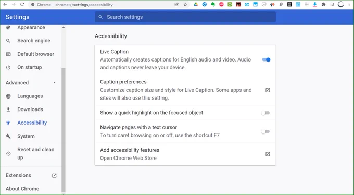
Task: Enable Navigate pages with a text cursor
Action: tap(265, 131)
